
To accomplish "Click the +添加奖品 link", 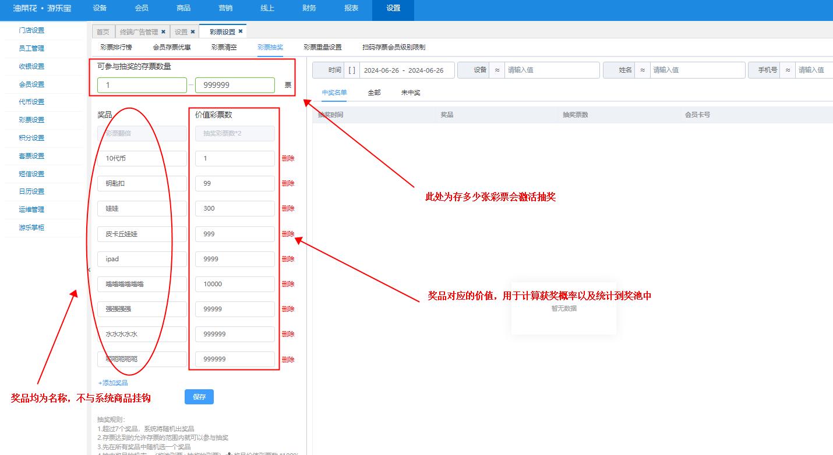I will pos(113,383).
